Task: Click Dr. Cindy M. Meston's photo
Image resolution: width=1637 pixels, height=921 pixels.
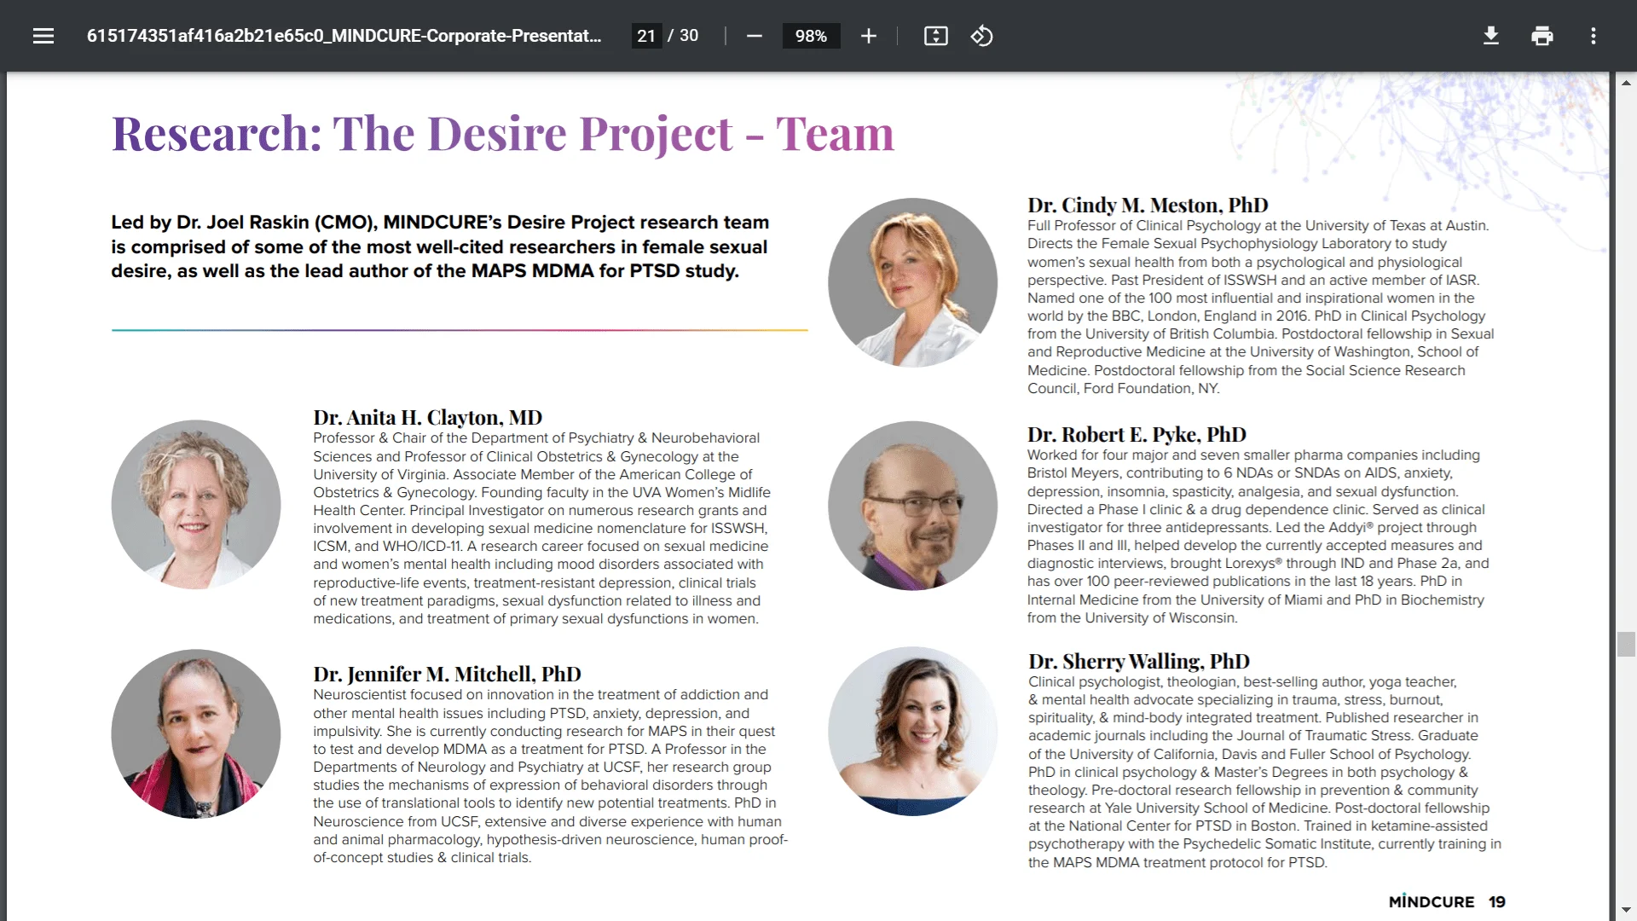Action: pos(912,282)
